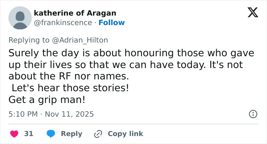Image resolution: width=267 pixels, height=144 pixels.
Task: Click the chain link copy icon
Action: tap(98, 134)
